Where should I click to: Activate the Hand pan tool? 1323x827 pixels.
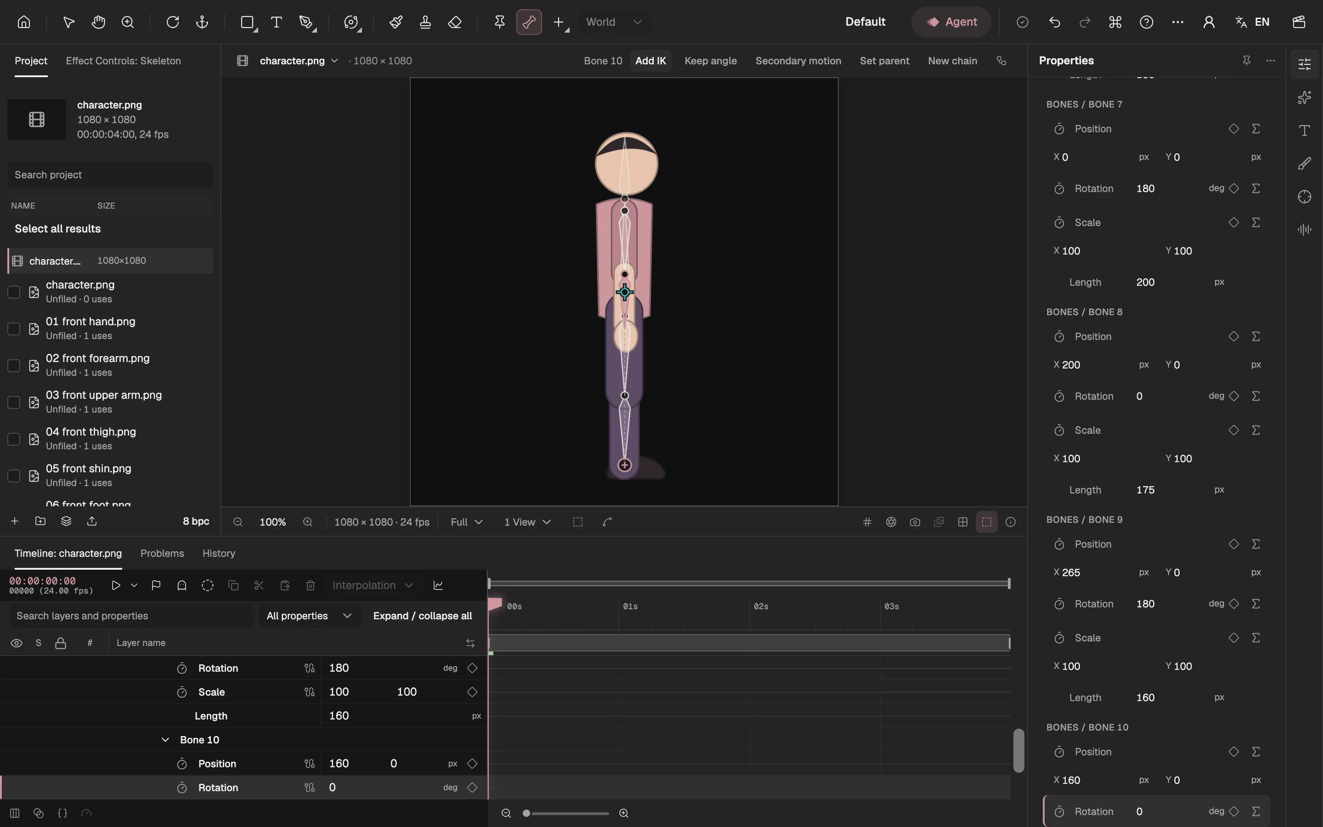(98, 22)
